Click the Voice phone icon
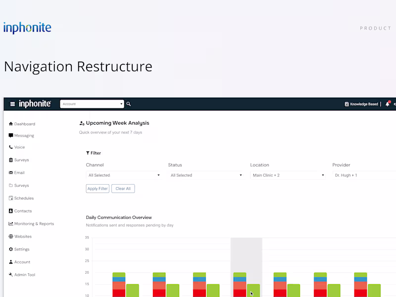The width and height of the screenshot is (396, 297). (x=10, y=147)
